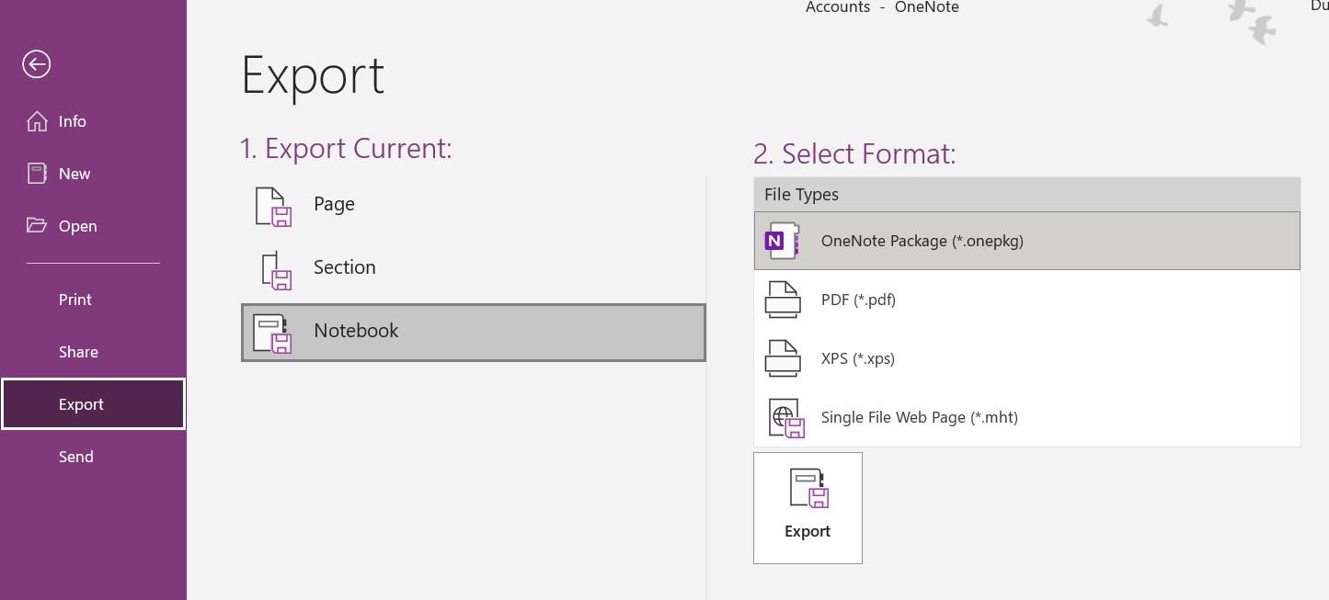This screenshot has height=600, width=1329.
Task: Click the '1. Export Current:' heading
Action: coord(346,148)
